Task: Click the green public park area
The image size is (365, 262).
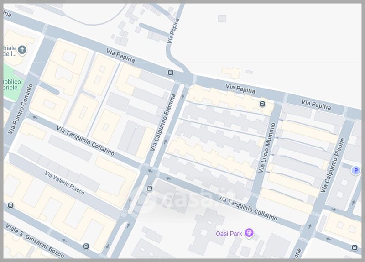Action: pos(12,83)
